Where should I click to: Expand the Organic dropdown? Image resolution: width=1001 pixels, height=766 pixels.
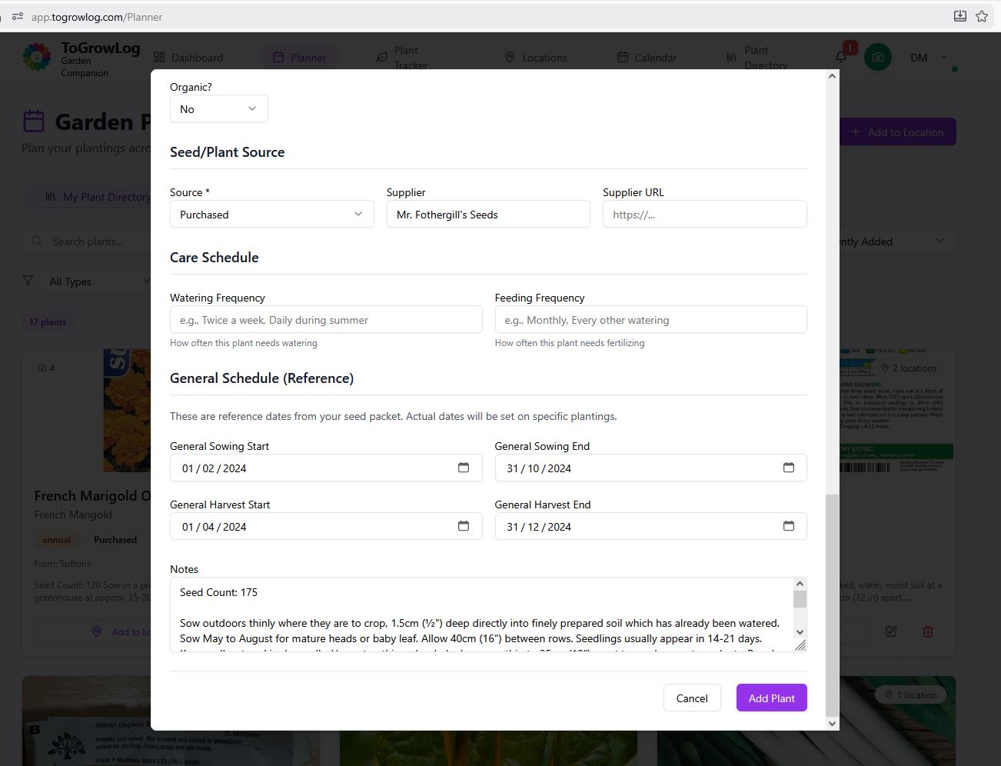click(218, 109)
